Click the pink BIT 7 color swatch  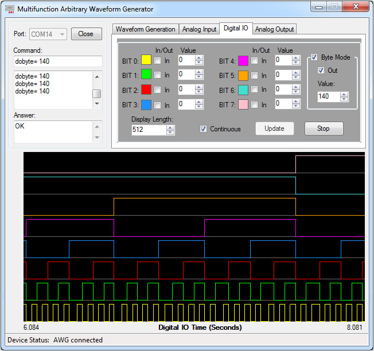243,104
